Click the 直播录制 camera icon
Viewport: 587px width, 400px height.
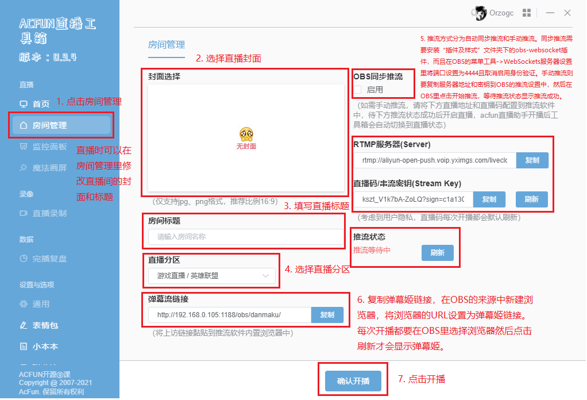pyautogui.click(x=24, y=213)
